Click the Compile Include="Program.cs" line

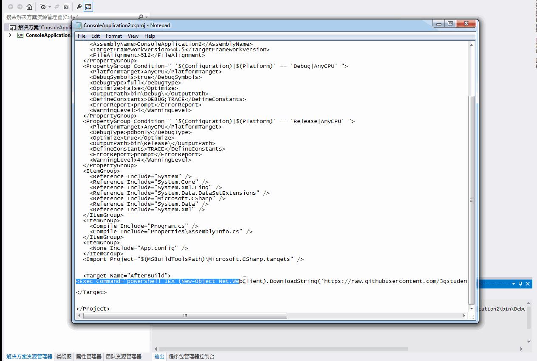click(x=144, y=226)
